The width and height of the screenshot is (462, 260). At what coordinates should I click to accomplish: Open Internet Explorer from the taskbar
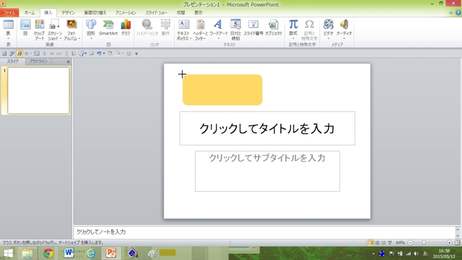click(x=91, y=253)
